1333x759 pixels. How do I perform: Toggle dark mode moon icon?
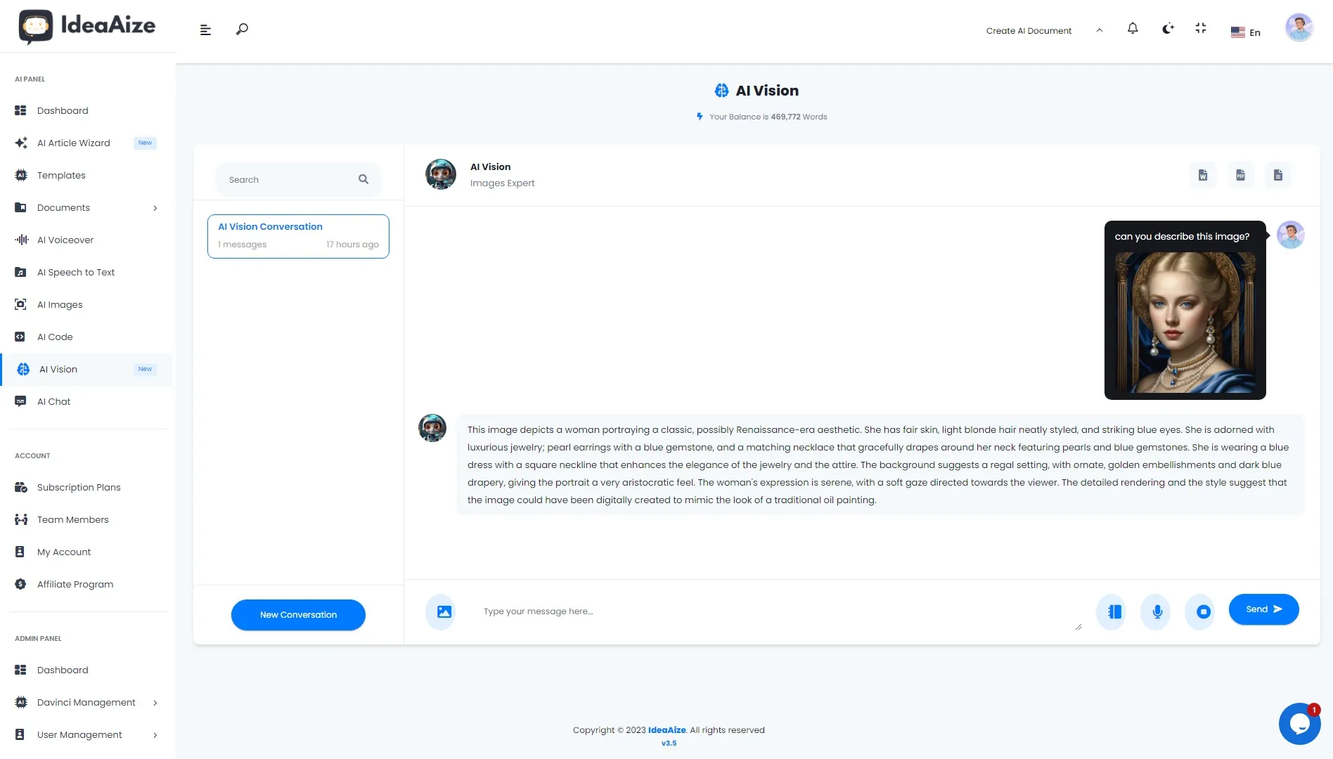(x=1168, y=28)
